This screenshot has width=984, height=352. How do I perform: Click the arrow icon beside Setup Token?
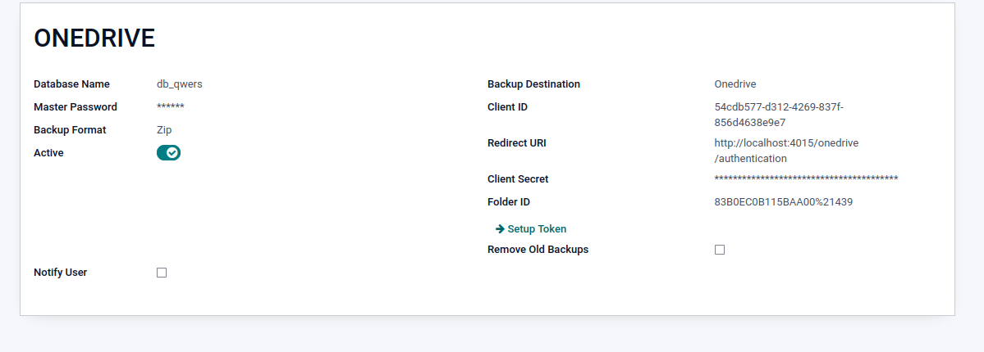[x=500, y=229]
